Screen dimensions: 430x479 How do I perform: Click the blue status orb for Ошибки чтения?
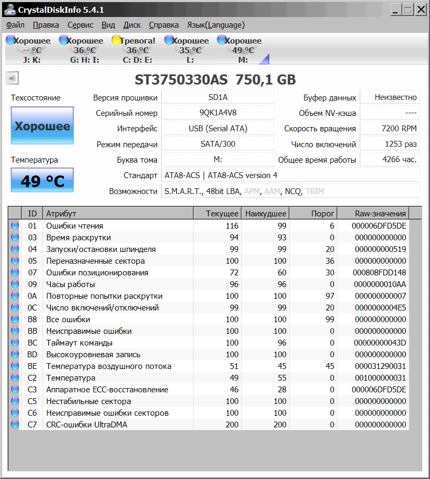(x=14, y=226)
